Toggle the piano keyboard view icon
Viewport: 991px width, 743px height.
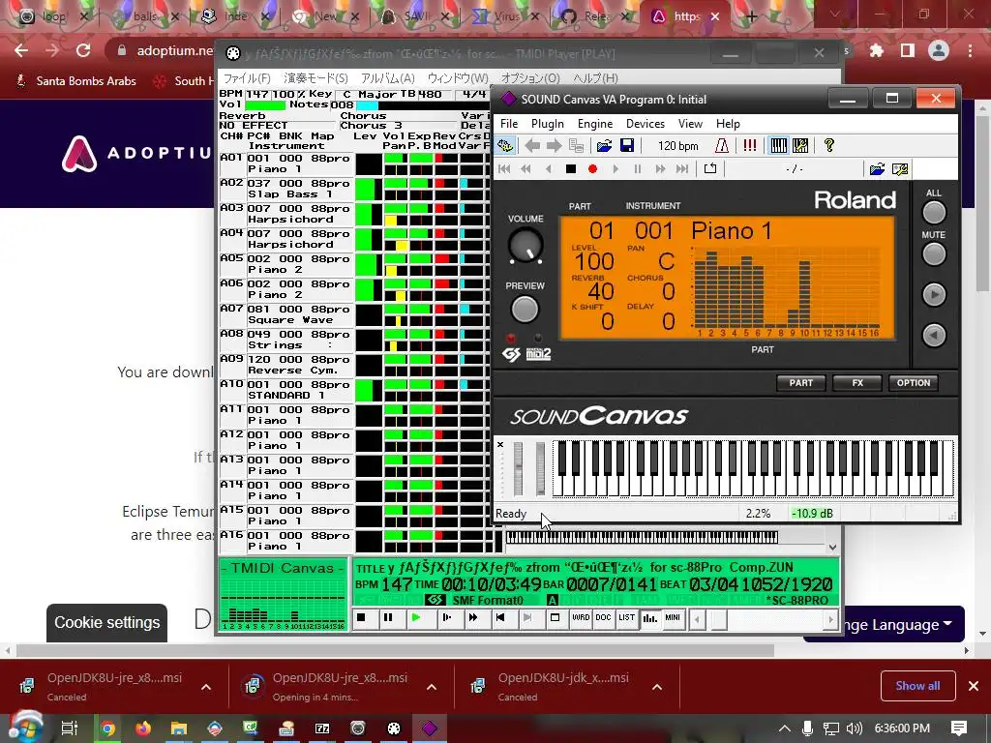coord(778,146)
